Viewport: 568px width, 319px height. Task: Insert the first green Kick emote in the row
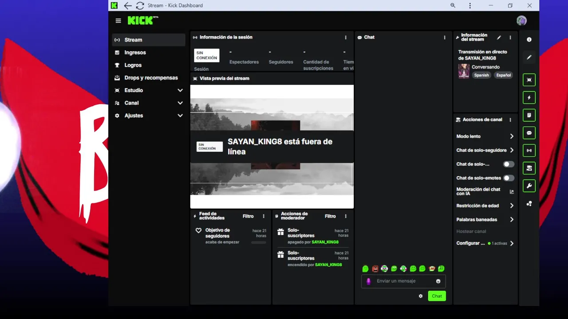pyautogui.click(x=365, y=268)
